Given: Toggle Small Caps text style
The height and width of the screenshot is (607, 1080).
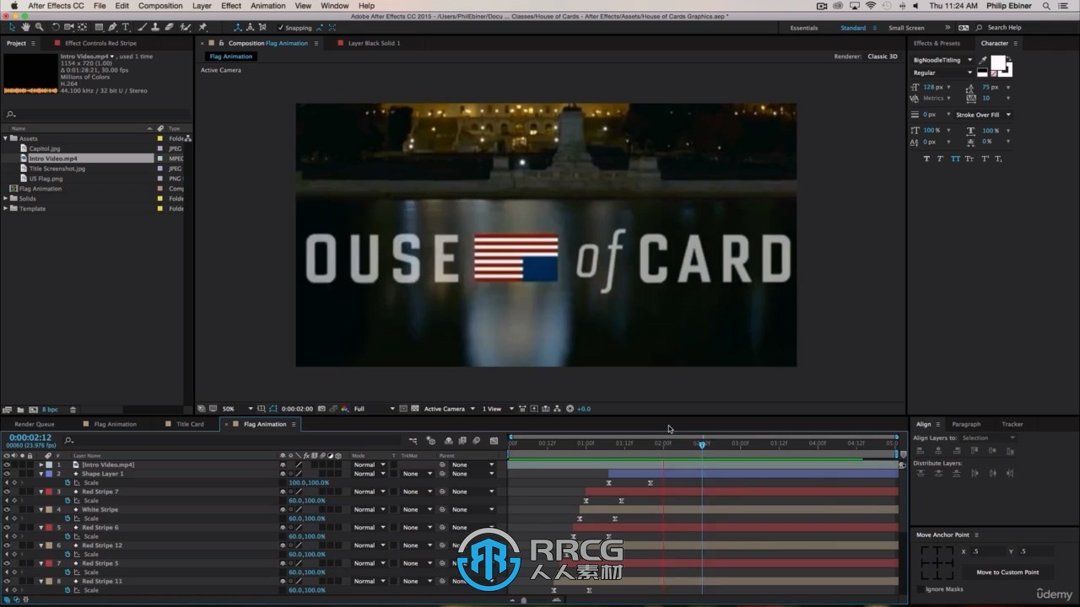Looking at the screenshot, I should click(969, 158).
